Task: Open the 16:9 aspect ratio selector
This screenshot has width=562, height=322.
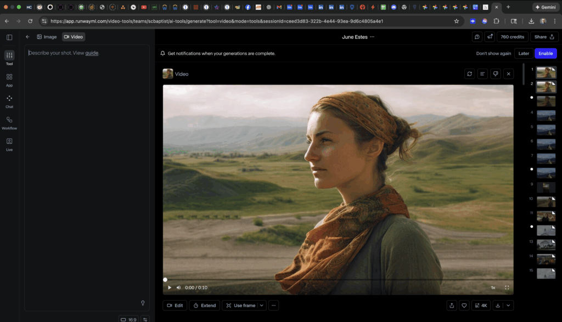Action: tap(129, 319)
